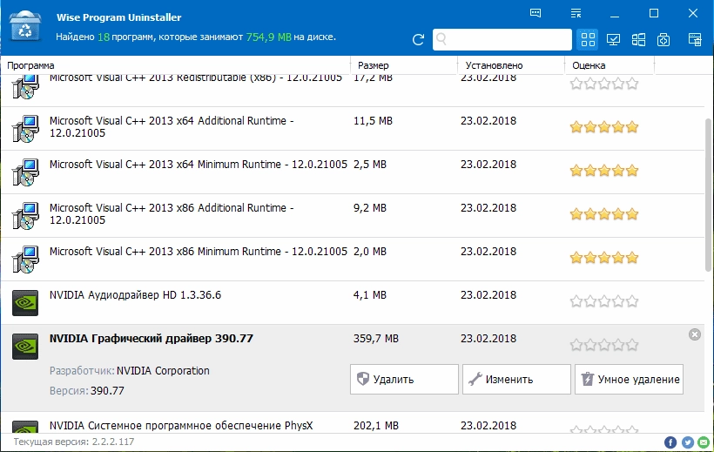The image size is (714, 452).
Task: Click Удалить button for NVIDIA graphics driver
Action: pos(404,379)
